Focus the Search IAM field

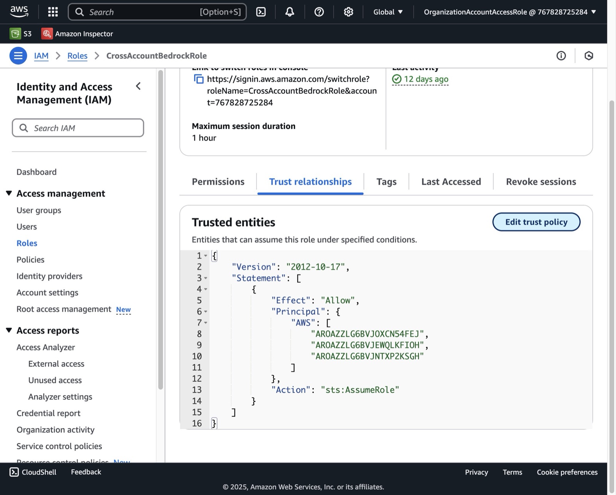tap(78, 128)
